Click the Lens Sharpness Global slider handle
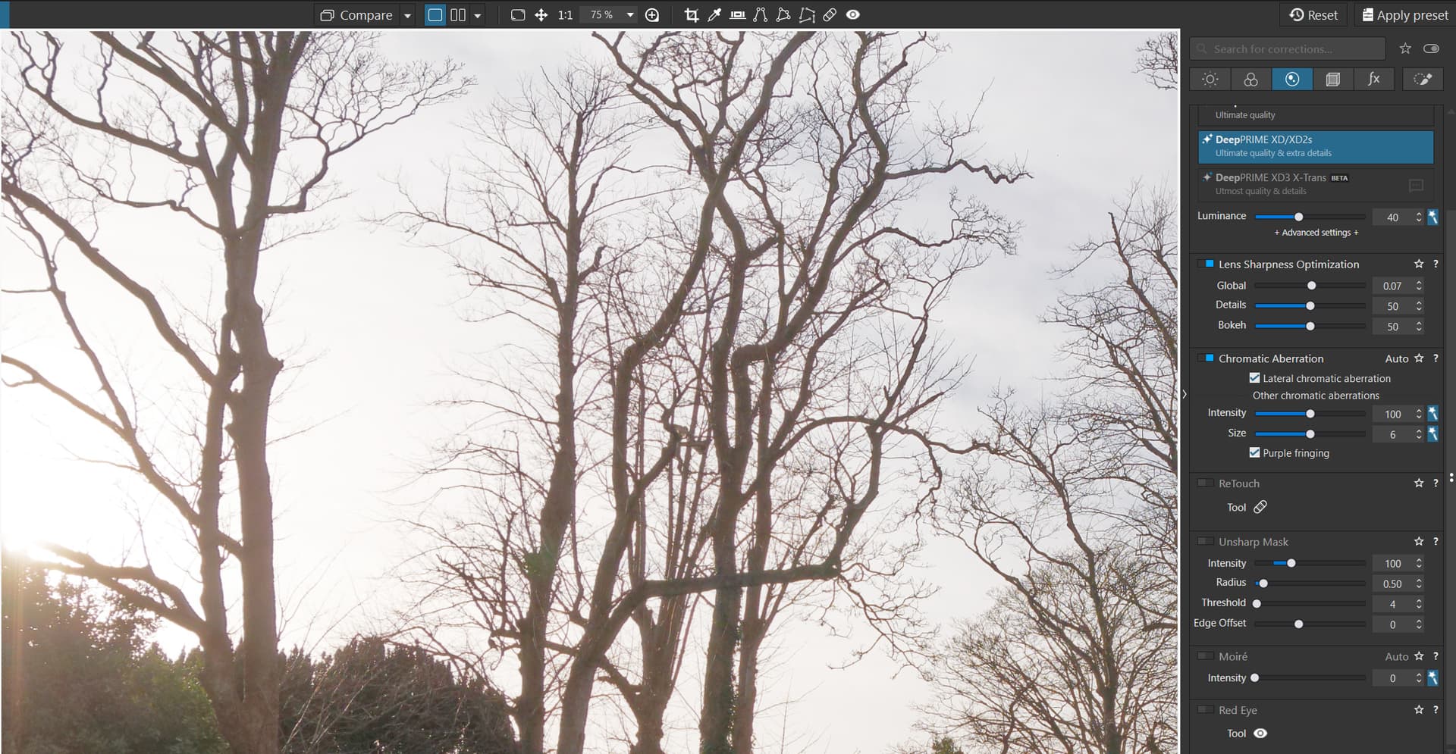 point(1311,286)
